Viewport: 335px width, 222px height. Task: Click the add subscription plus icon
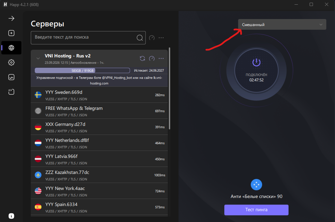pos(11,33)
